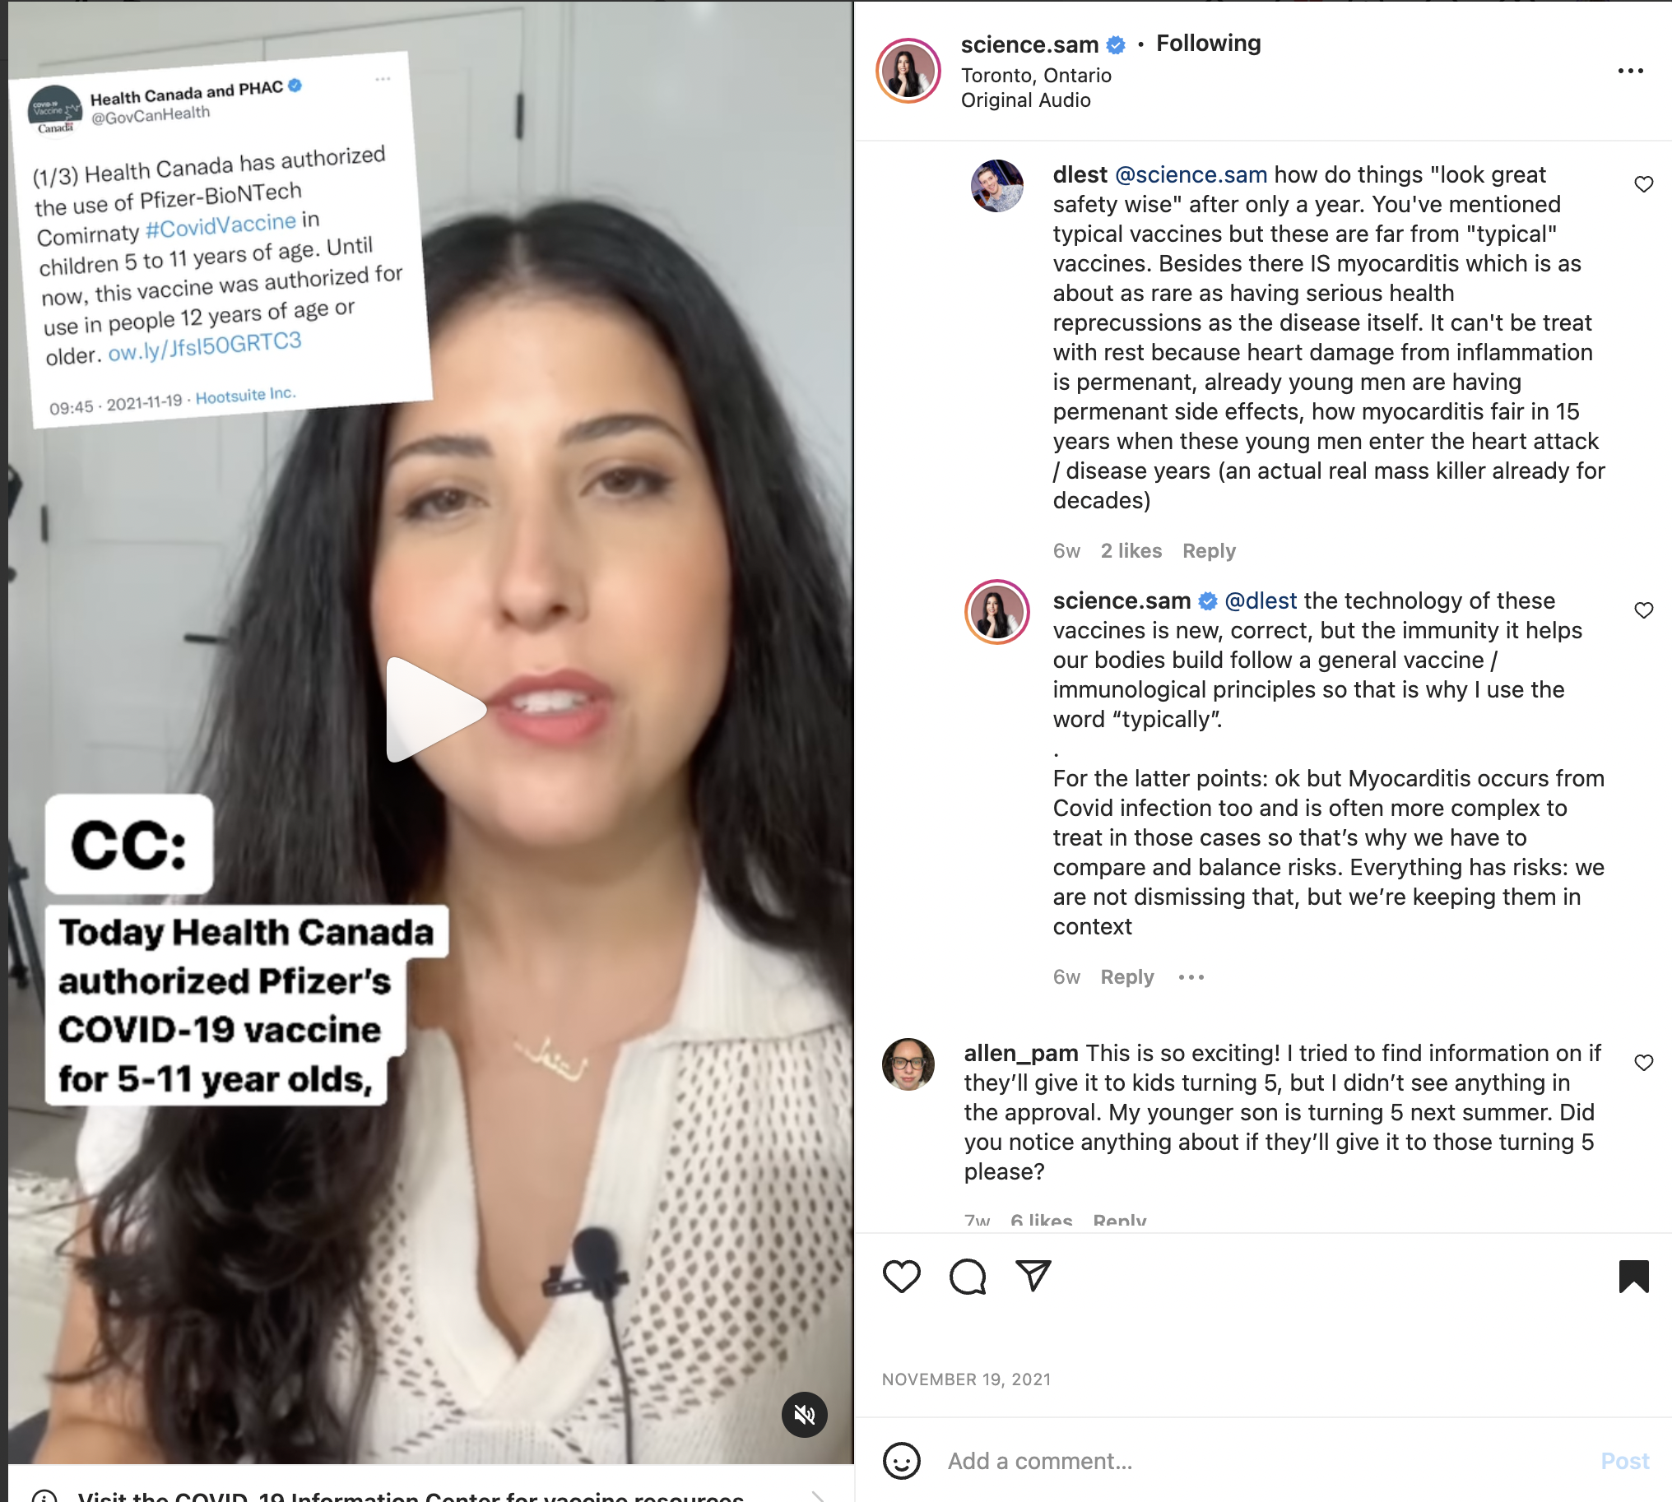Open allen_pam's profile avatar

point(908,1064)
